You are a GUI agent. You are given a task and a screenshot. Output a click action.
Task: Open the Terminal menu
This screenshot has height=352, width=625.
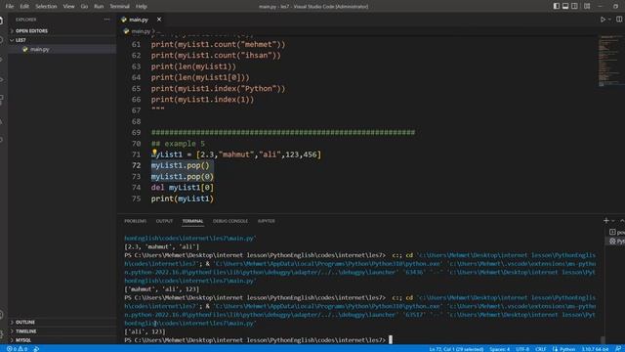(119, 7)
